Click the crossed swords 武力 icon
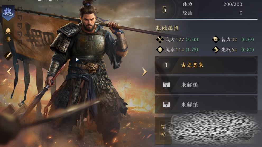 pyautogui.click(x=160, y=40)
